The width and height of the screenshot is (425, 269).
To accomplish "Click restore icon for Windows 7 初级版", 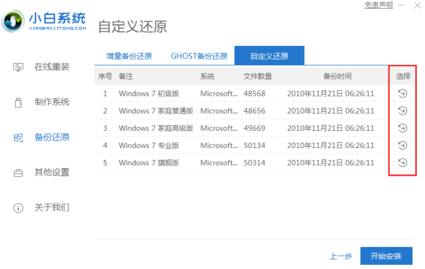I will tap(403, 93).
